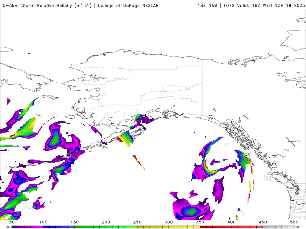Screen dimensions: 306x229
Task: Click the '250' color bar label
Action: coord(137,222)
